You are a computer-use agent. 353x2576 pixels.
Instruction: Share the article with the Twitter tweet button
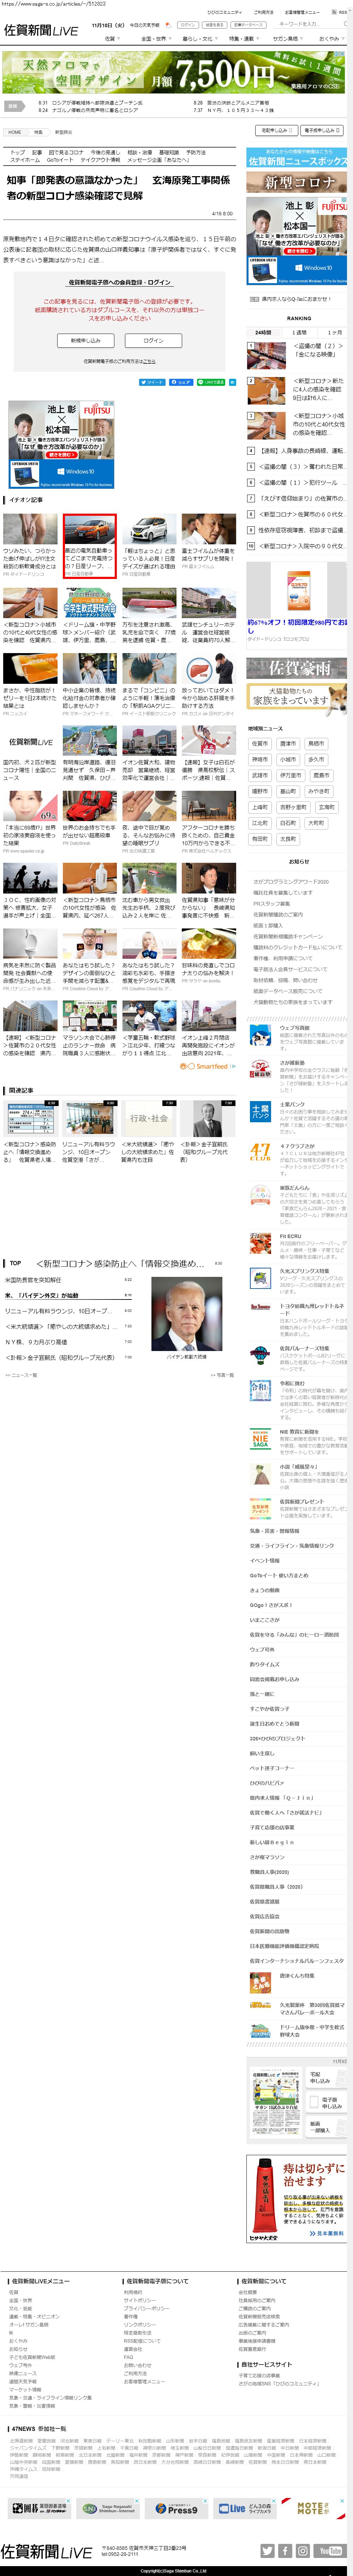(x=152, y=382)
